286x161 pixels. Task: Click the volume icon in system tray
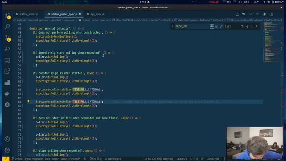click(x=269, y=2)
